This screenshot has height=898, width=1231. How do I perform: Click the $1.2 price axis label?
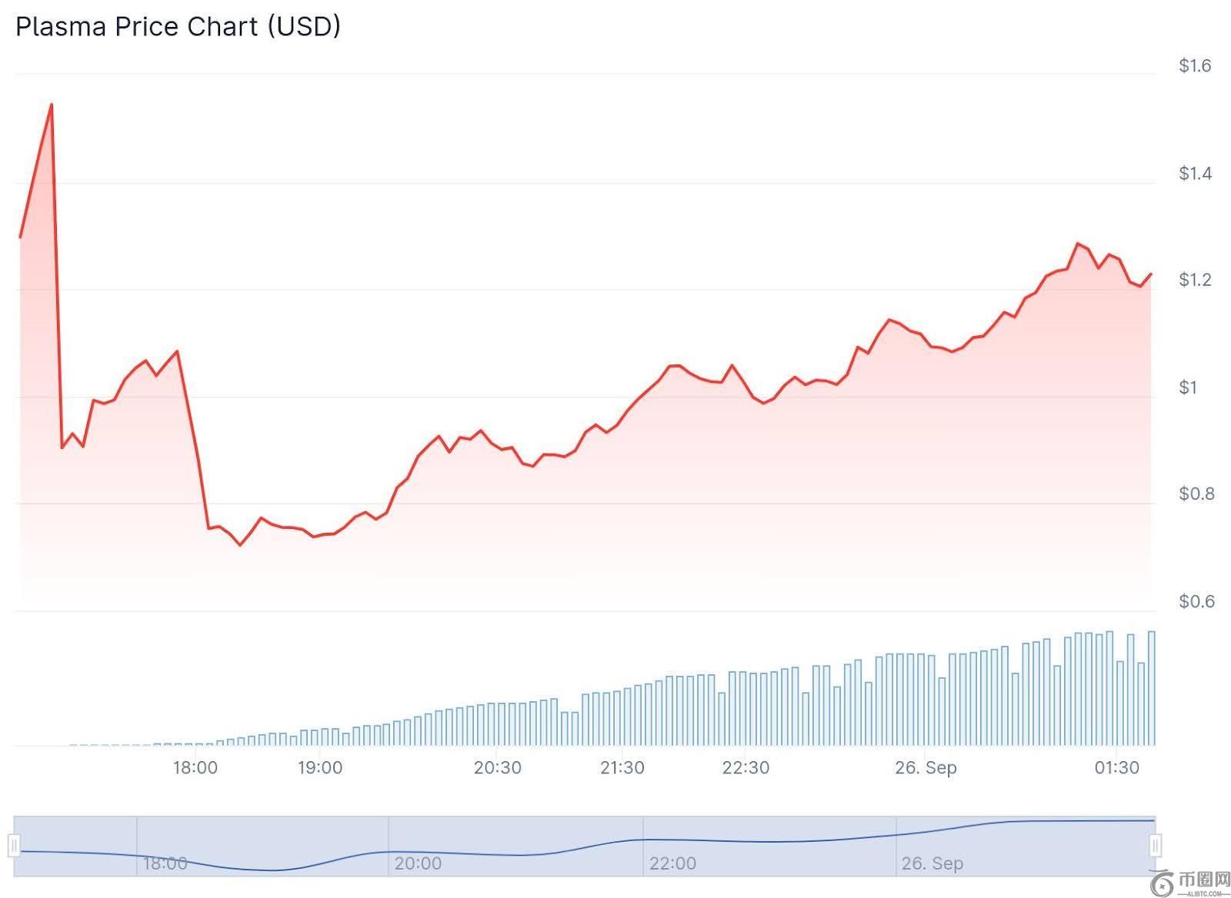1195,280
